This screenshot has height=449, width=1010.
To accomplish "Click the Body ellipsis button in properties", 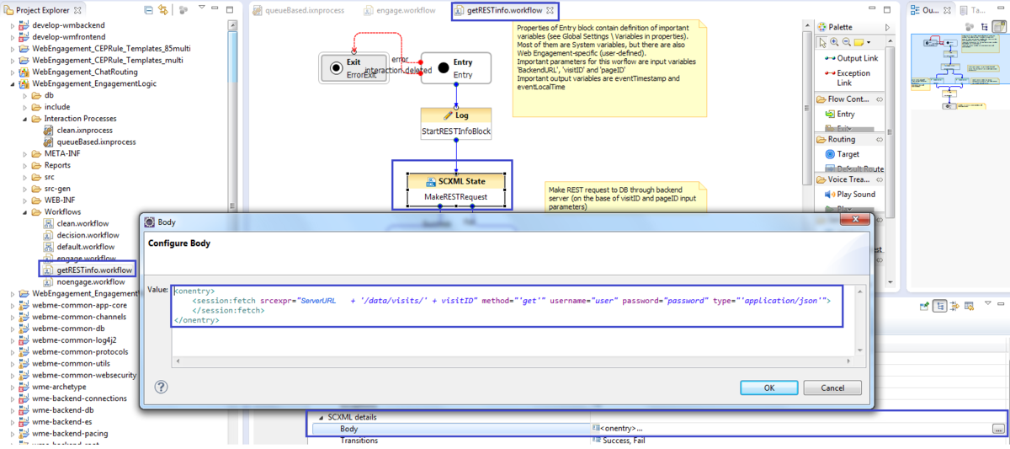I will pos(998,429).
